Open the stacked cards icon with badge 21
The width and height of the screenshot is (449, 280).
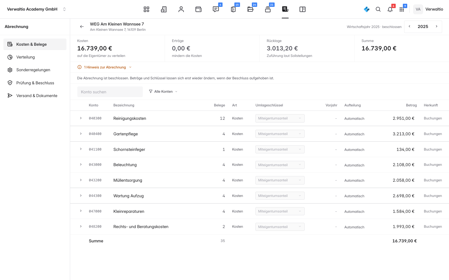click(268, 9)
